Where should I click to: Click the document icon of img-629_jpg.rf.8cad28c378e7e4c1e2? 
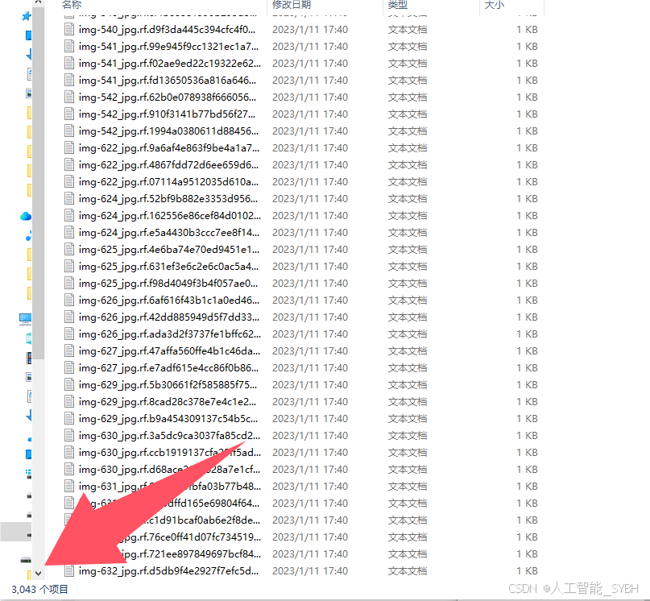pyautogui.click(x=69, y=402)
